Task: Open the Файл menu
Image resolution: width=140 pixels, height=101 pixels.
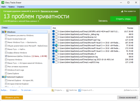Action: point(4,7)
